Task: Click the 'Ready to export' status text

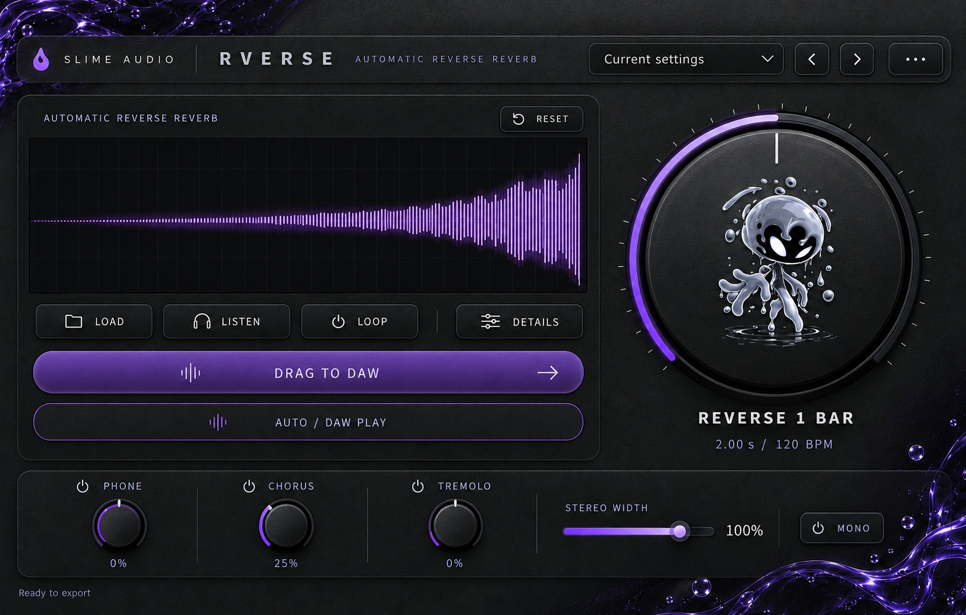Action: click(54, 593)
